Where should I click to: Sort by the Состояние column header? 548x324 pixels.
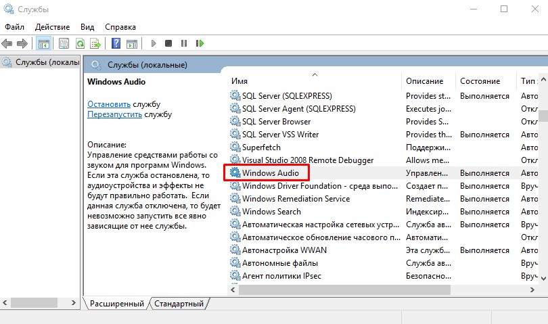tap(480, 81)
